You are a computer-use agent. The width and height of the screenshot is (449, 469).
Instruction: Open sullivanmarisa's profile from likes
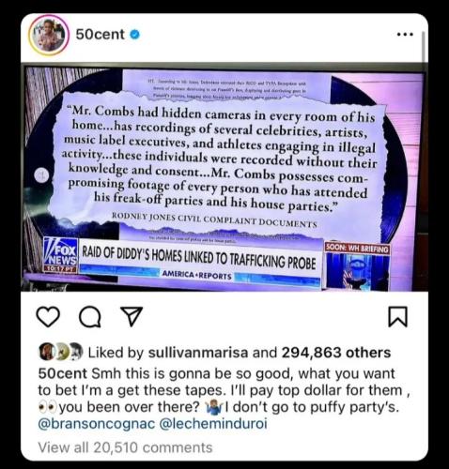(x=198, y=353)
